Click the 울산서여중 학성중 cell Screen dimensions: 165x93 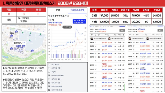point(24,20)
